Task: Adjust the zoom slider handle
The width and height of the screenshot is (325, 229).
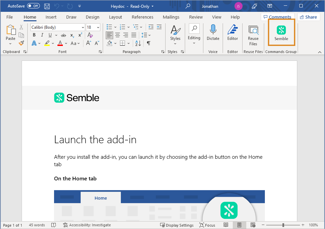Action: [x=283, y=225]
